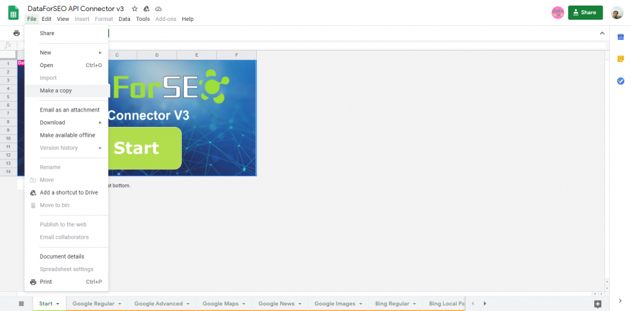631x311 pixels.
Task: Open the all sheets list icon
Action: pos(21,304)
